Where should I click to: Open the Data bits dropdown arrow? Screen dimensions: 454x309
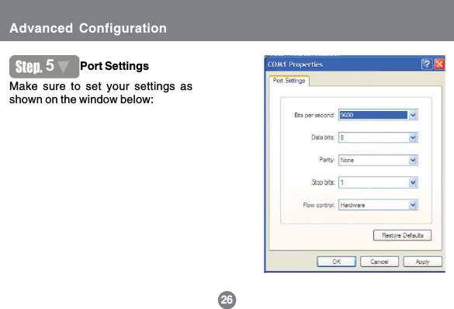point(413,137)
